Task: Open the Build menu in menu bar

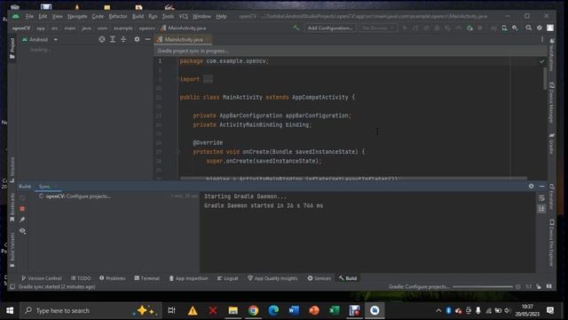Action: [x=138, y=16]
